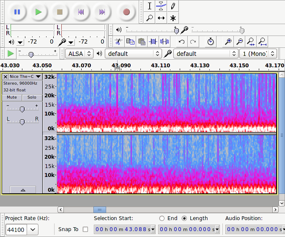Solo the Nice The~C track

point(32,97)
